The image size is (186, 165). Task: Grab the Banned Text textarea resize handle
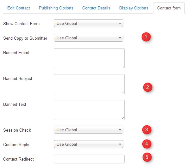123,118
